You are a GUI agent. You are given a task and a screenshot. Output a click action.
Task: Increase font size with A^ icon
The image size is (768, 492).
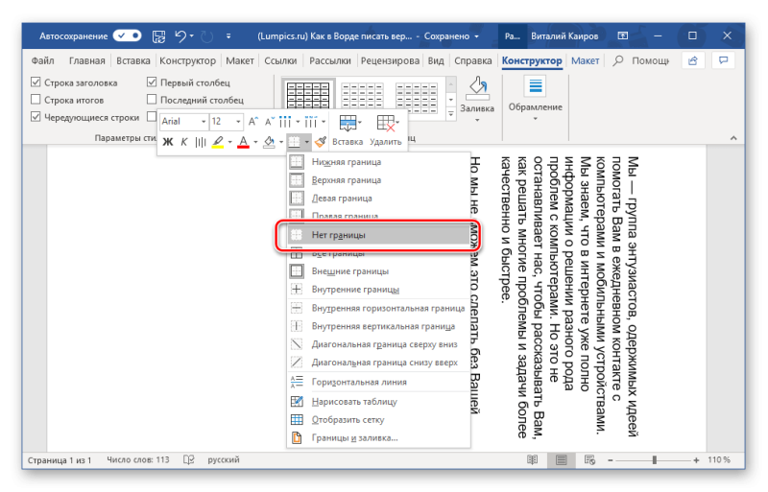pos(252,122)
